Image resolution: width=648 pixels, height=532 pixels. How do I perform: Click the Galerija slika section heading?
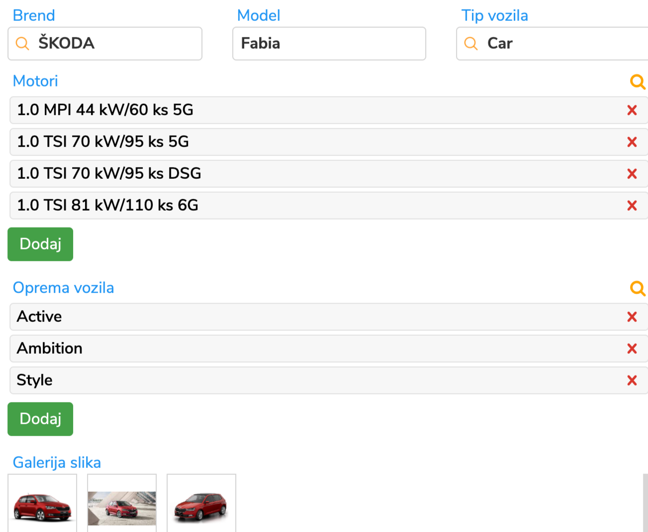click(57, 463)
